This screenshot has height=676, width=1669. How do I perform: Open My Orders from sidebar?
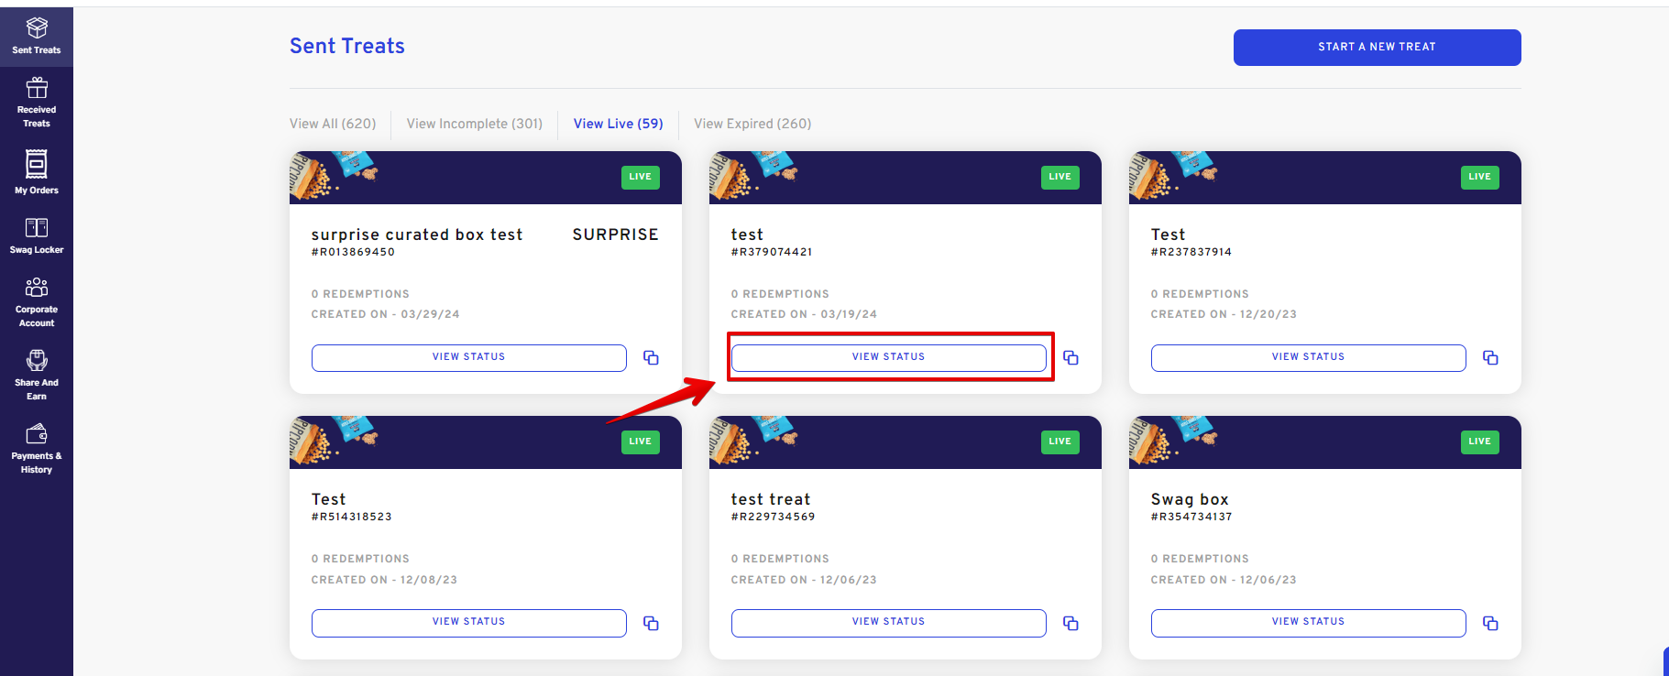coord(37,172)
